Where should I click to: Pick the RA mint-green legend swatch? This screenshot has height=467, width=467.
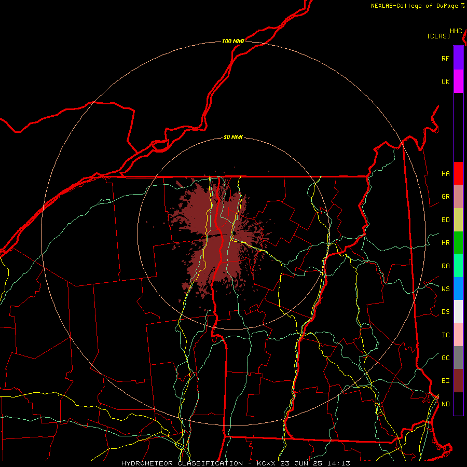pyautogui.click(x=458, y=266)
